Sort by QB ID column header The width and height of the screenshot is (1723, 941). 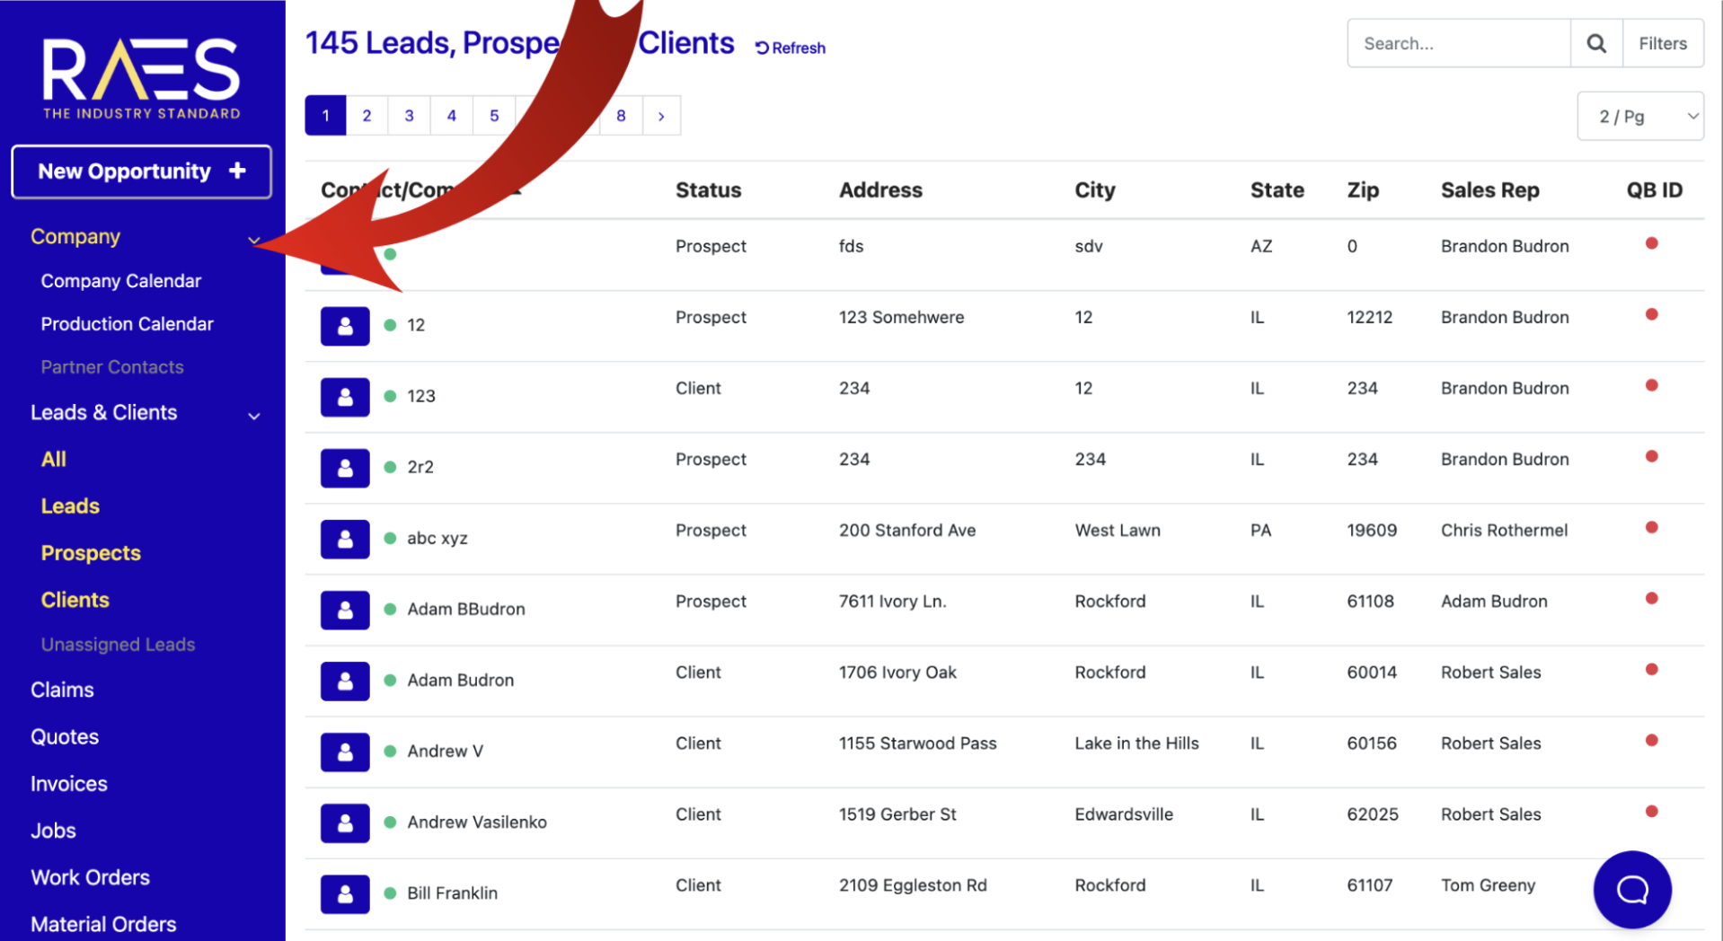click(1654, 190)
